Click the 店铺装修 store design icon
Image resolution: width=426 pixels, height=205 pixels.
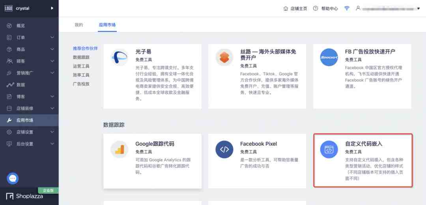9,109
